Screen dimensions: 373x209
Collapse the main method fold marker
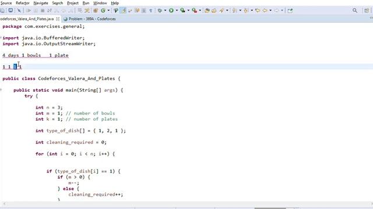point(1,90)
